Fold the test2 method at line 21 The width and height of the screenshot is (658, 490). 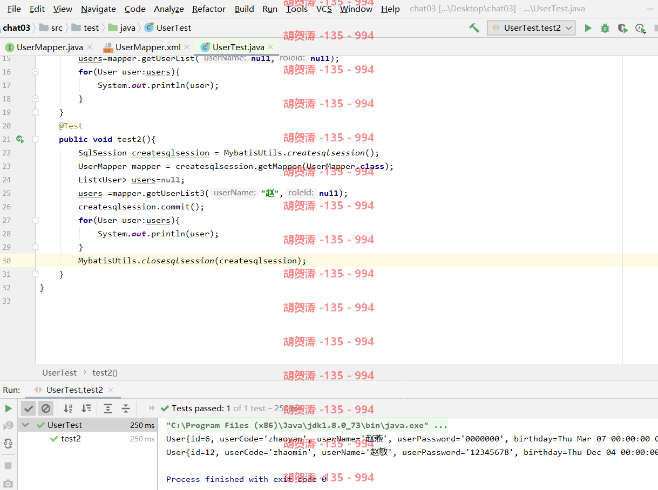[36, 139]
